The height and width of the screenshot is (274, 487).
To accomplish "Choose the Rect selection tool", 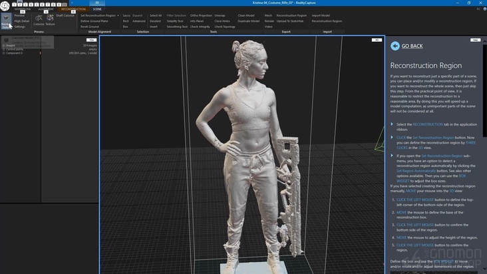I will point(126,21).
